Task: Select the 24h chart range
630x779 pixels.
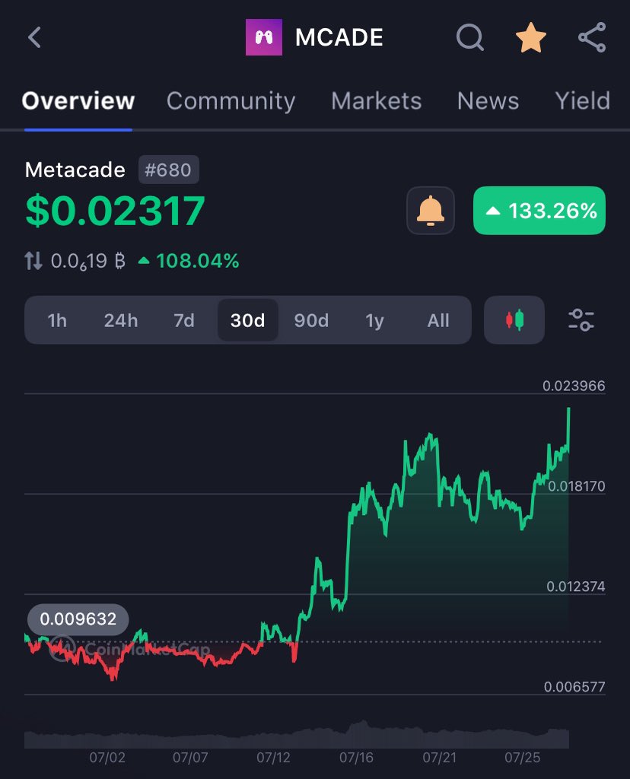Action: pos(121,320)
